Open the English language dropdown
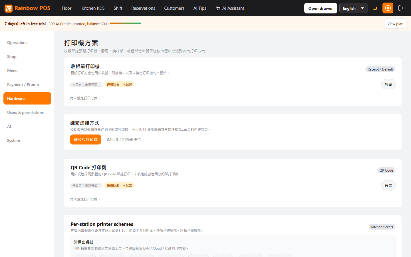This screenshot has width=411, height=257. (353, 8)
